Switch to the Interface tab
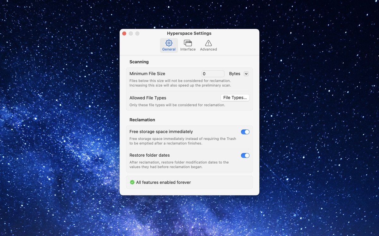Image resolution: width=379 pixels, height=236 pixels. pyautogui.click(x=188, y=45)
